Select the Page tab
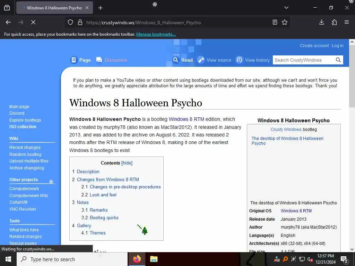This screenshot has height=266, width=355. coord(80,60)
